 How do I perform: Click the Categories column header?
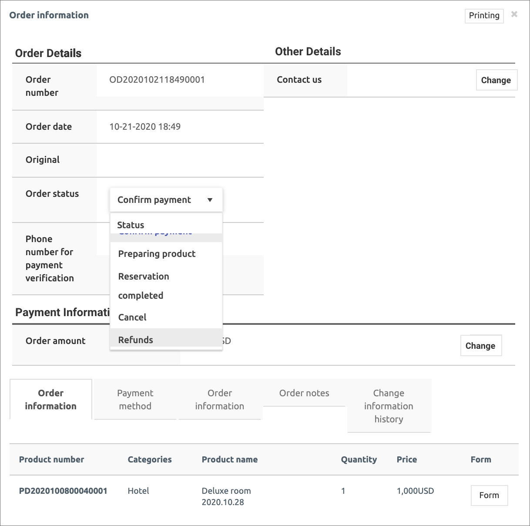(x=150, y=459)
